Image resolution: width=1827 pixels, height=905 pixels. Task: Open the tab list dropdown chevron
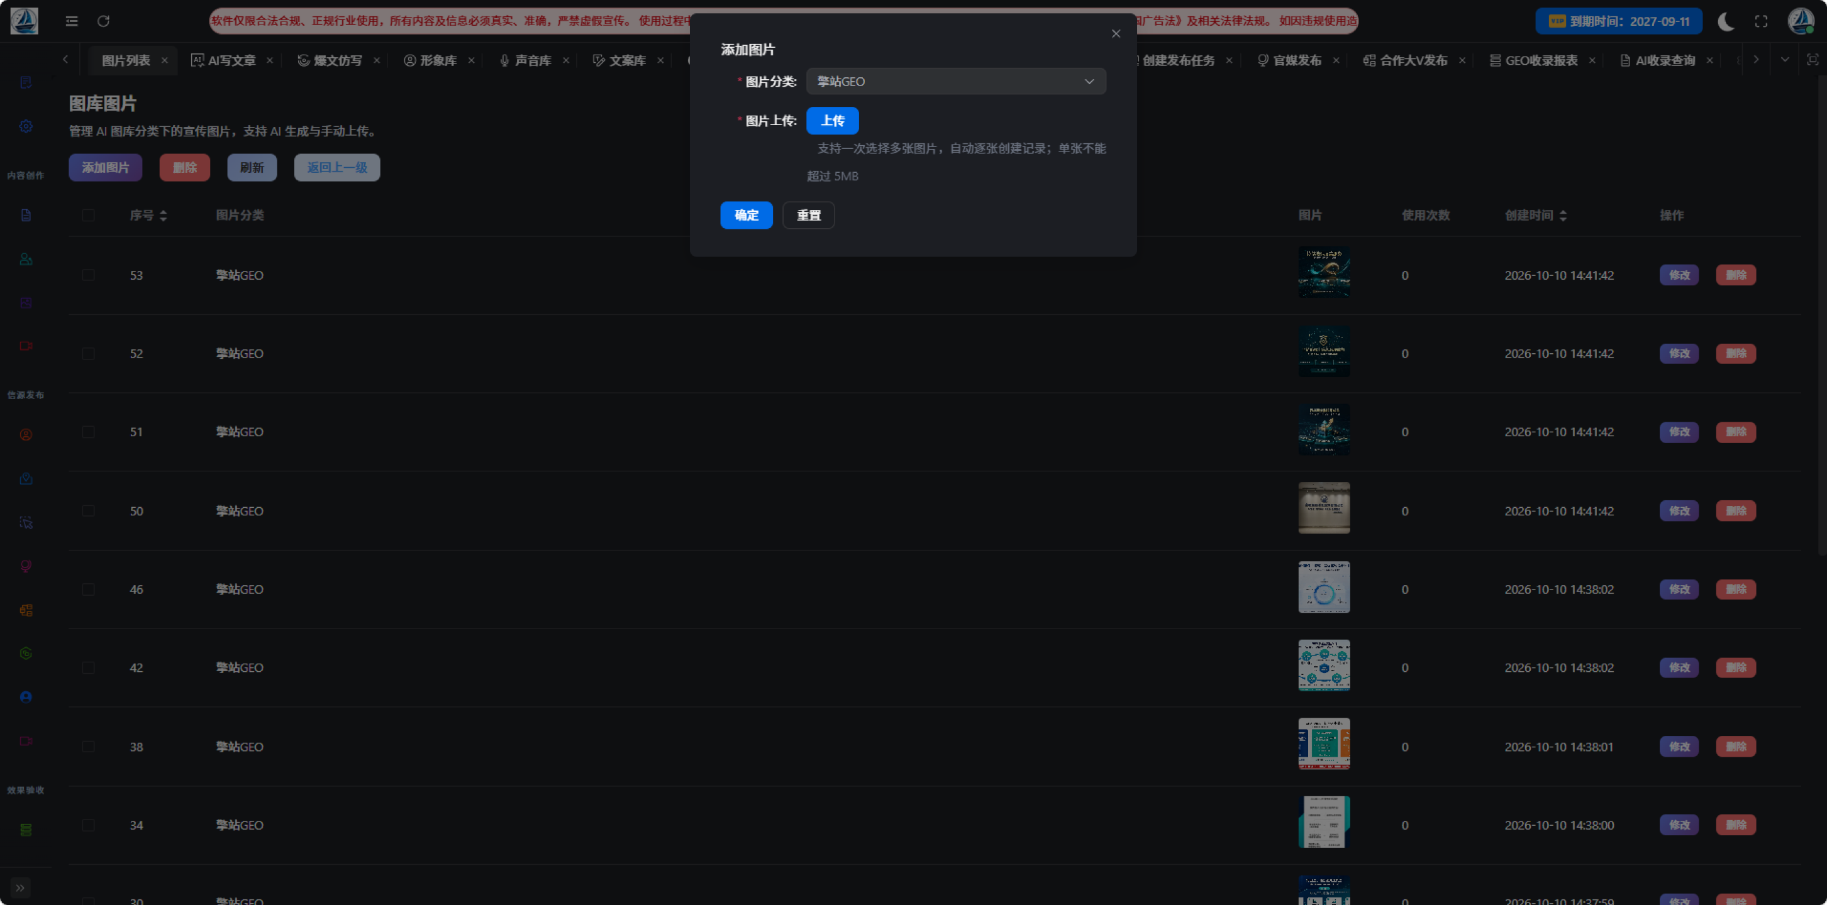click(x=1784, y=60)
